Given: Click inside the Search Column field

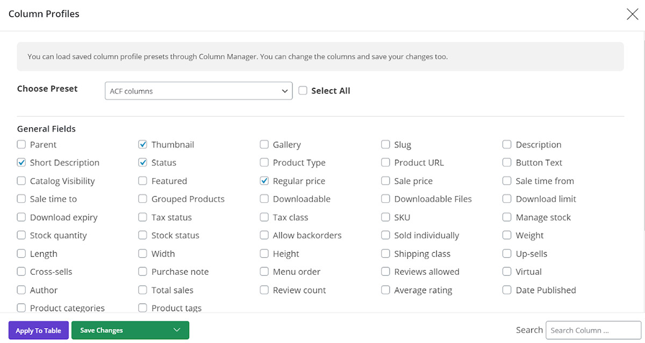Looking at the screenshot, I should point(593,330).
